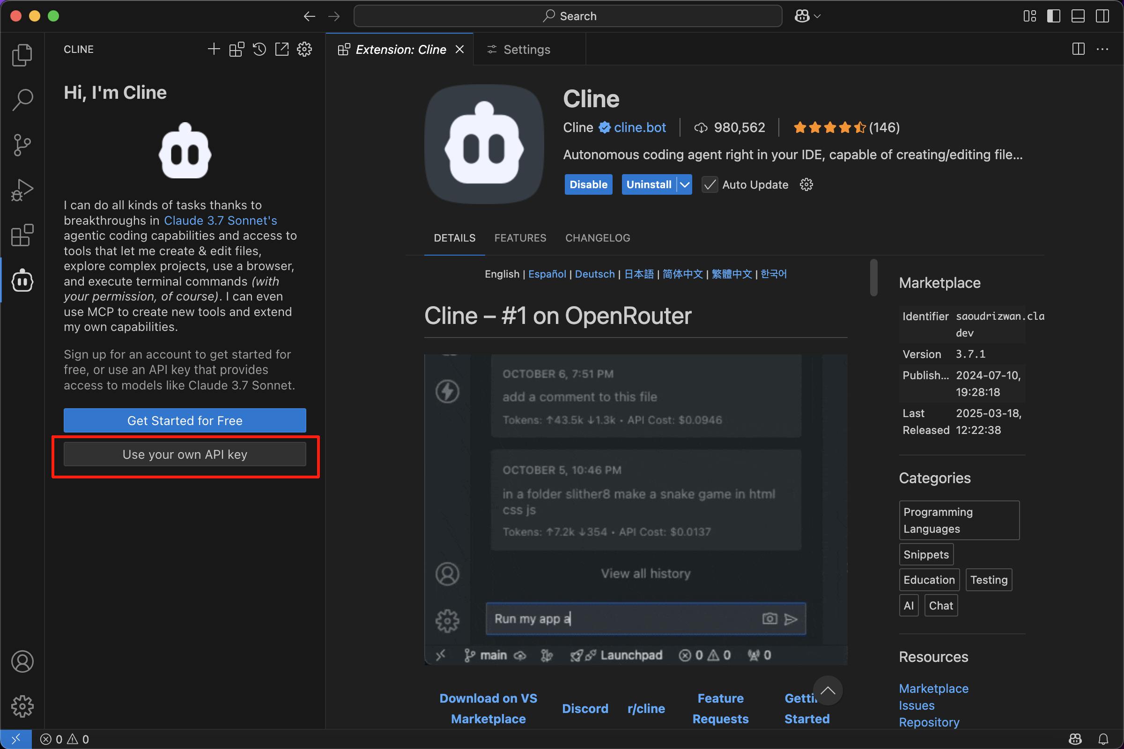Expand the Uninstall dropdown arrow

click(684, 185)
